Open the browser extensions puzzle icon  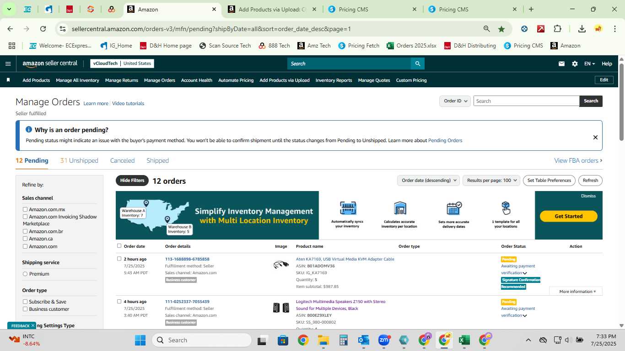[557, 29]
